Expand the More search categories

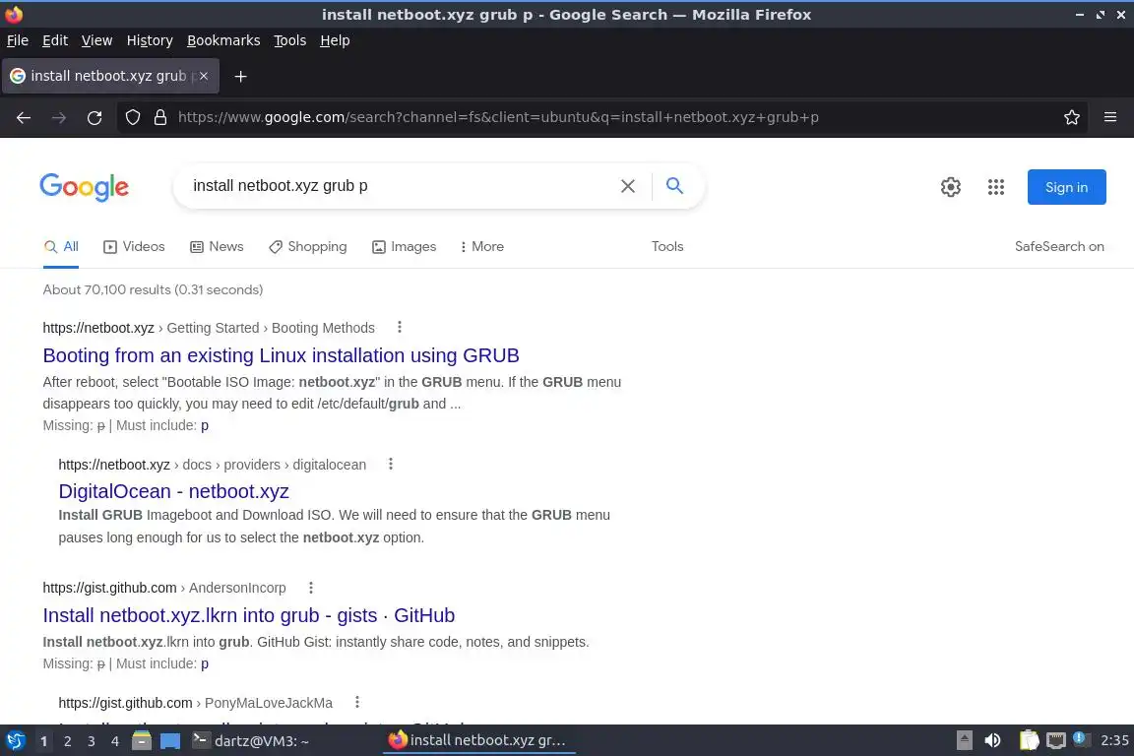coord(481,247)
